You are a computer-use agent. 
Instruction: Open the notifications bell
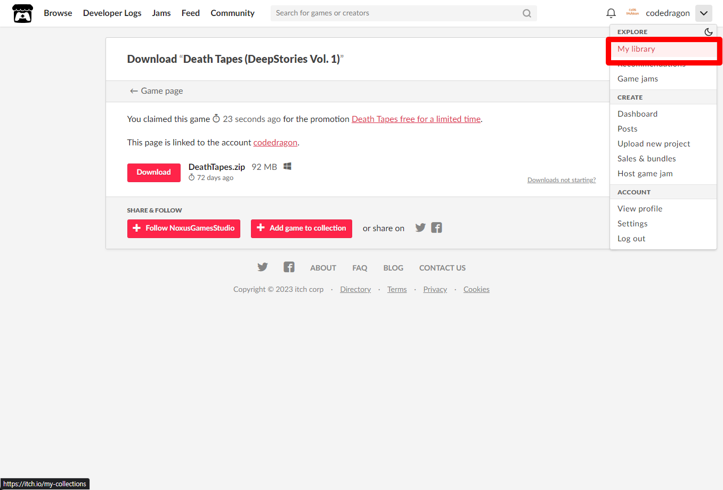[611, 13]
